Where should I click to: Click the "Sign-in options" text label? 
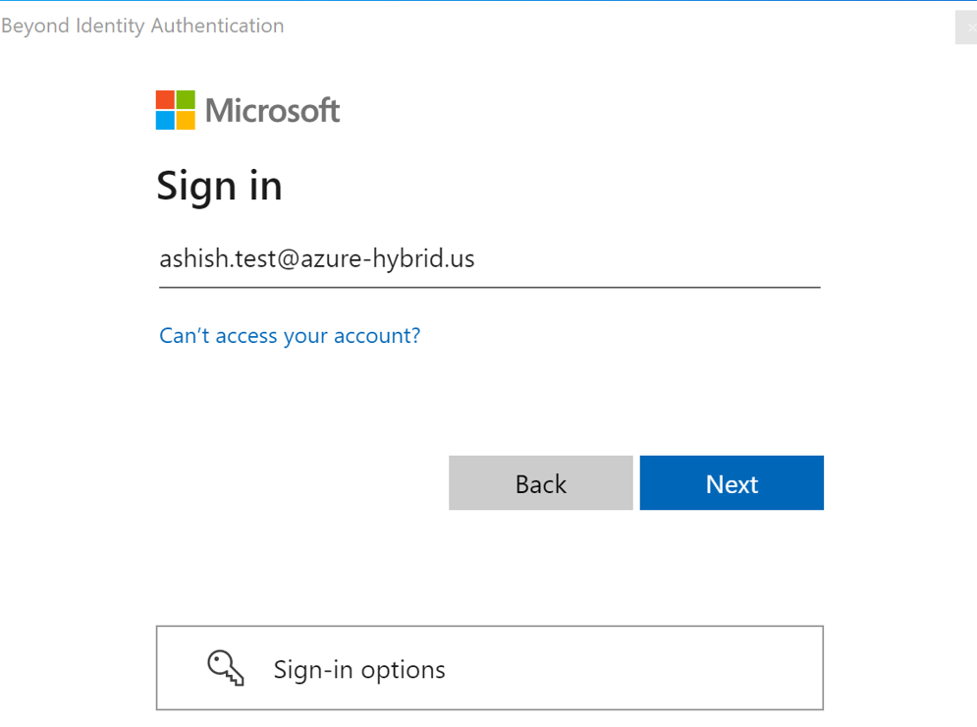click(359, 670)
